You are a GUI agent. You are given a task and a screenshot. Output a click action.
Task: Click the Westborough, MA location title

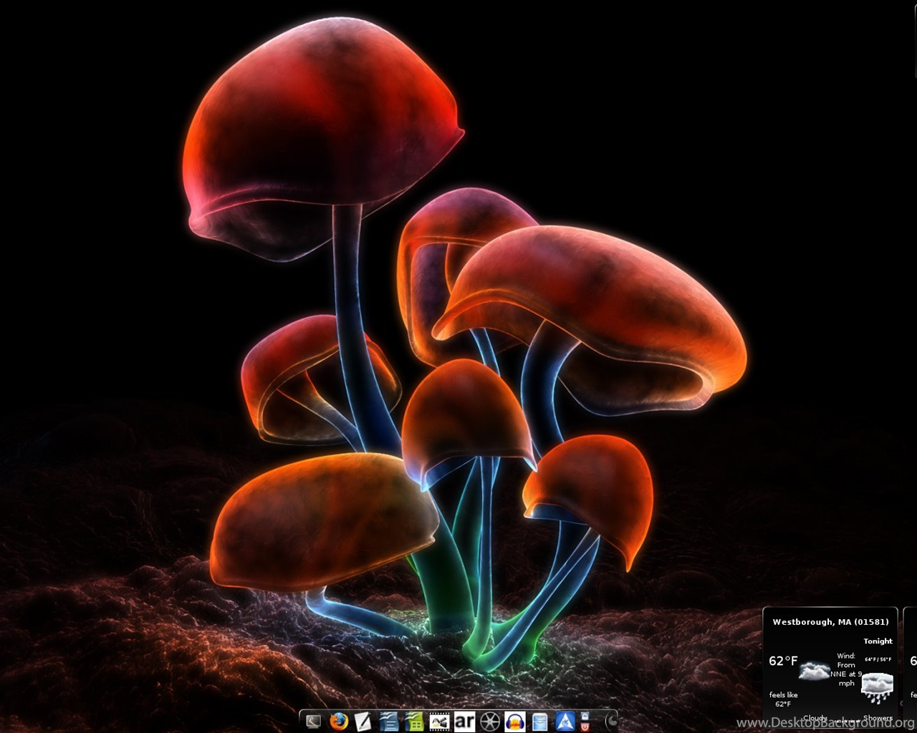point(830,622)
